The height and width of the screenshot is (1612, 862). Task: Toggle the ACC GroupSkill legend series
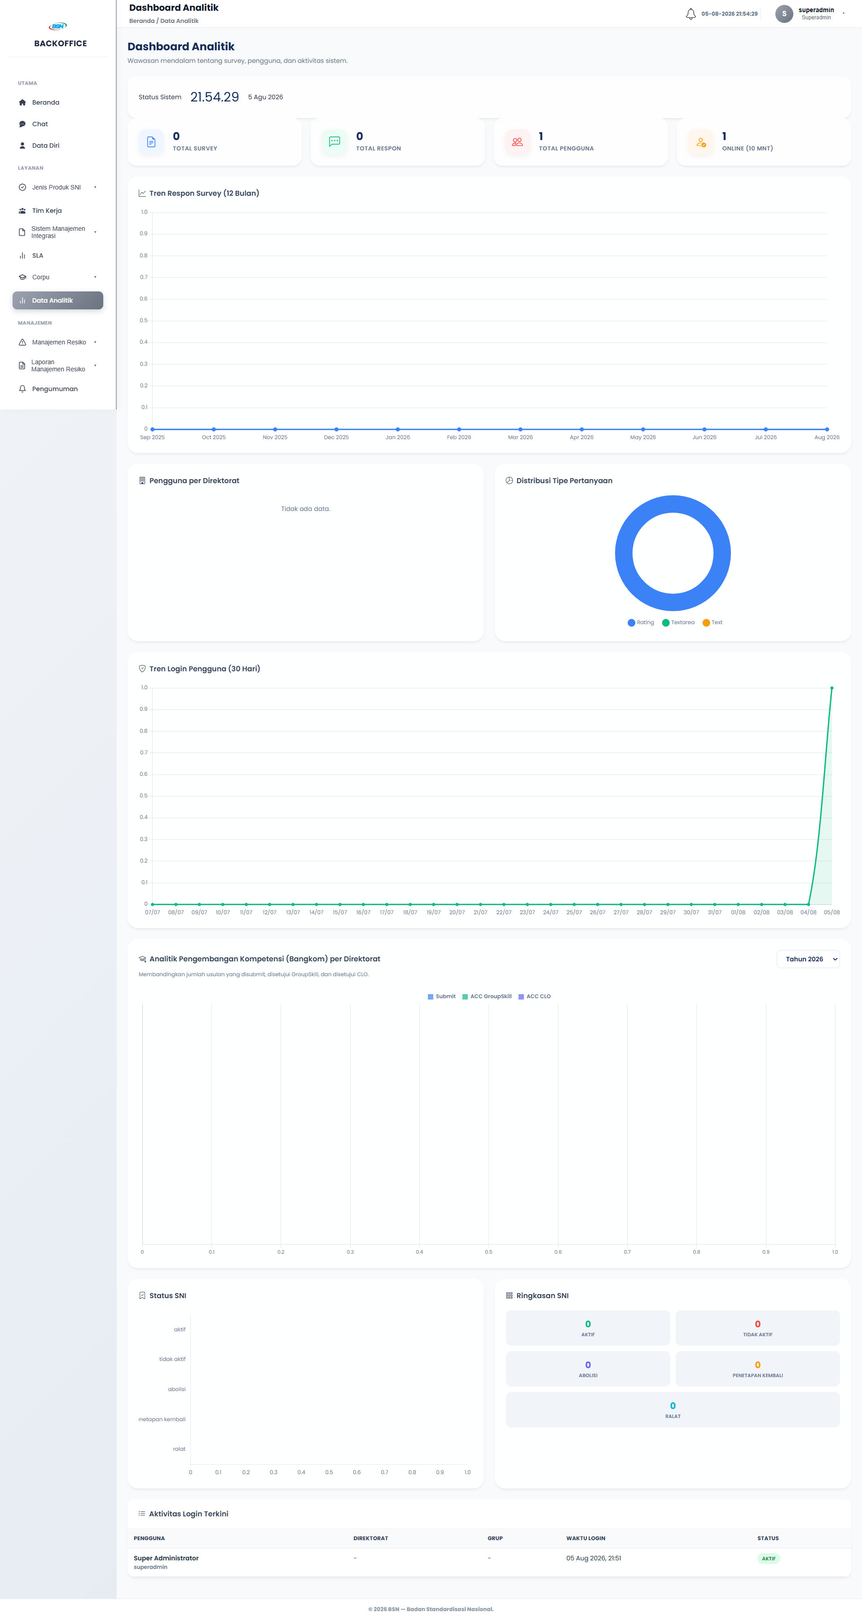pyautogui.click(x=487, y=996)
